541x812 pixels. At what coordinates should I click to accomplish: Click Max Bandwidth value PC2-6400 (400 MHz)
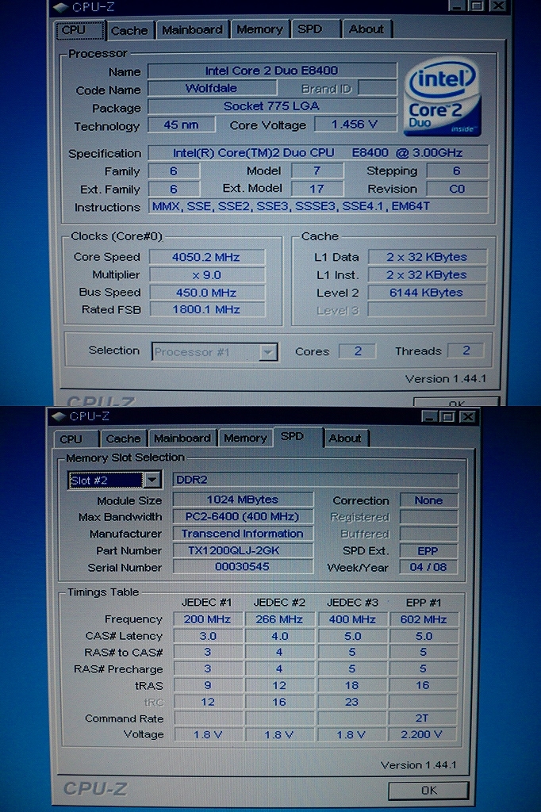243,517
